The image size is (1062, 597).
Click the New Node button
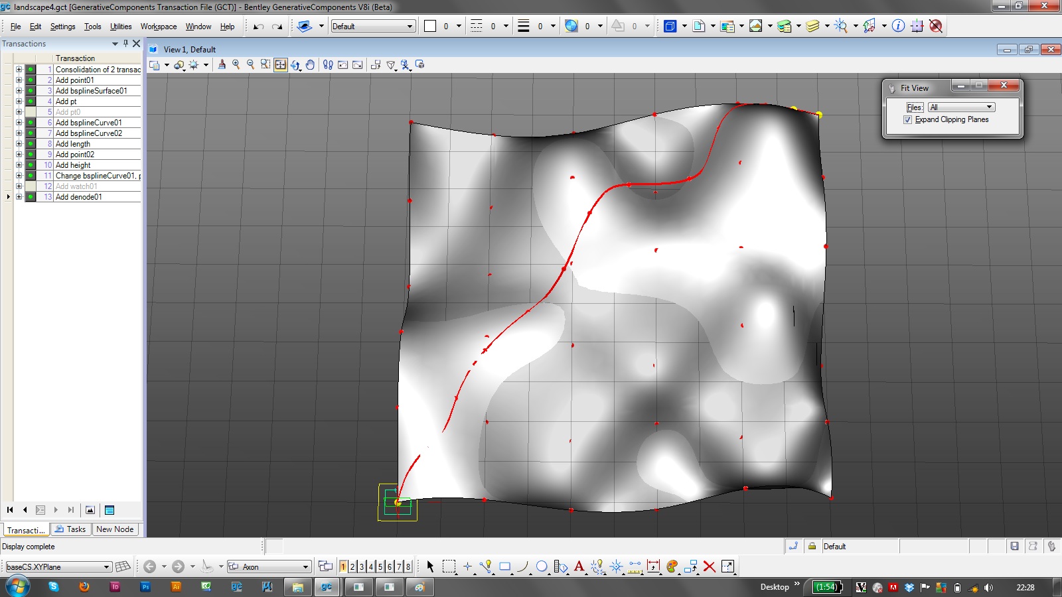pyautogui.click(x=115, y=529)
